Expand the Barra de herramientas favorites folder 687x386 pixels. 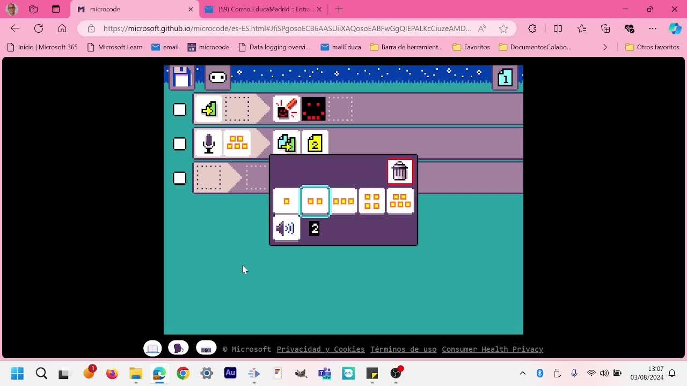click(406, 47)
